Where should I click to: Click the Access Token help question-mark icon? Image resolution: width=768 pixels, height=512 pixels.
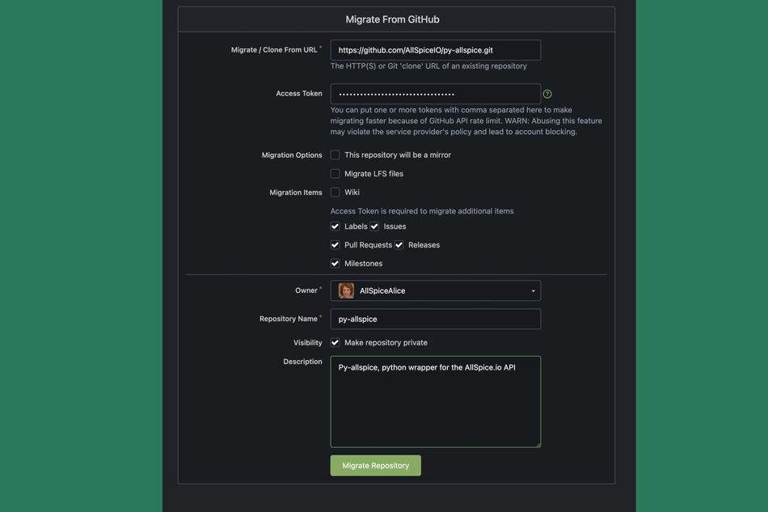click(547, 94)
